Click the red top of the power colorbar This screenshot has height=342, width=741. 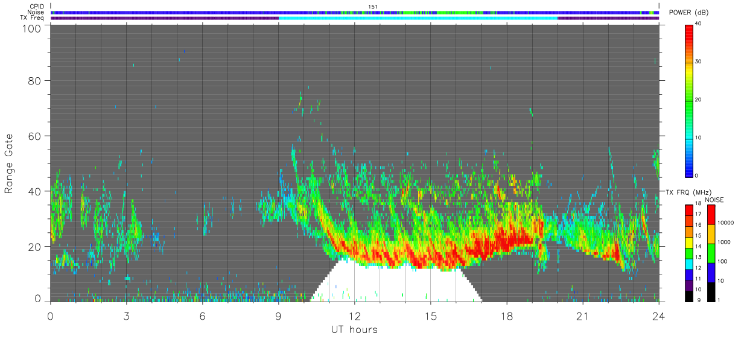tap(689, 30)
